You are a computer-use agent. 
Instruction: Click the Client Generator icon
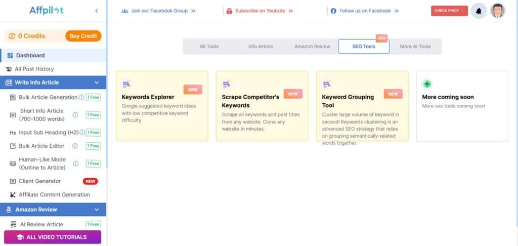pyautogui.click(x=13, y=182)
